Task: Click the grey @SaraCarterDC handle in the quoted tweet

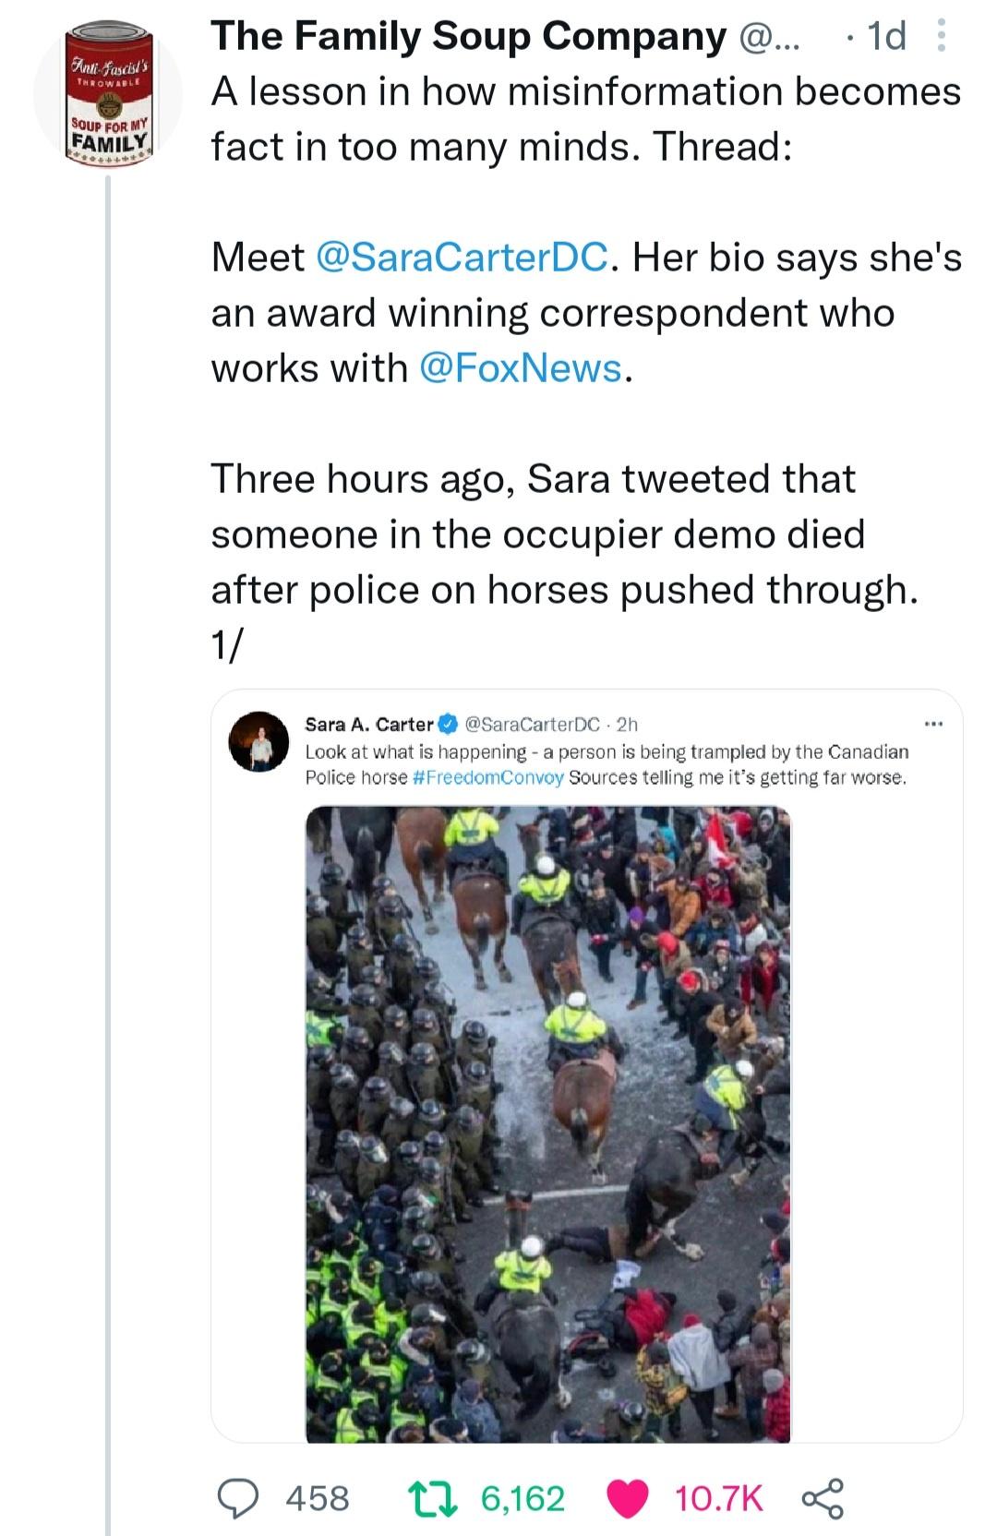Action: (534, 724)
